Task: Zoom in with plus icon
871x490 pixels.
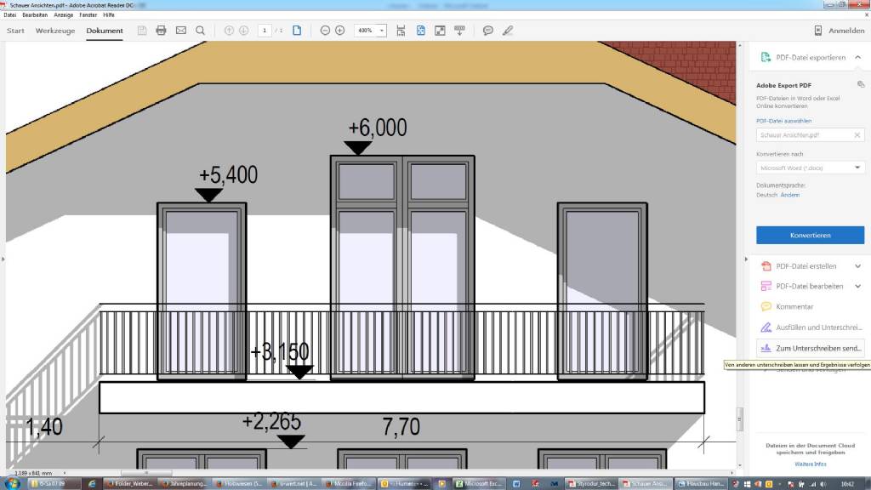Action: pyautogui.click(x=340, y=31)
